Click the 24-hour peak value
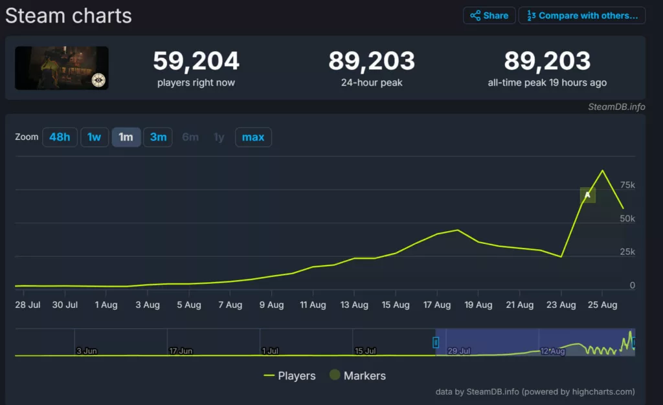The width and height of the screenshot is (663, 405). coord(372,61)
